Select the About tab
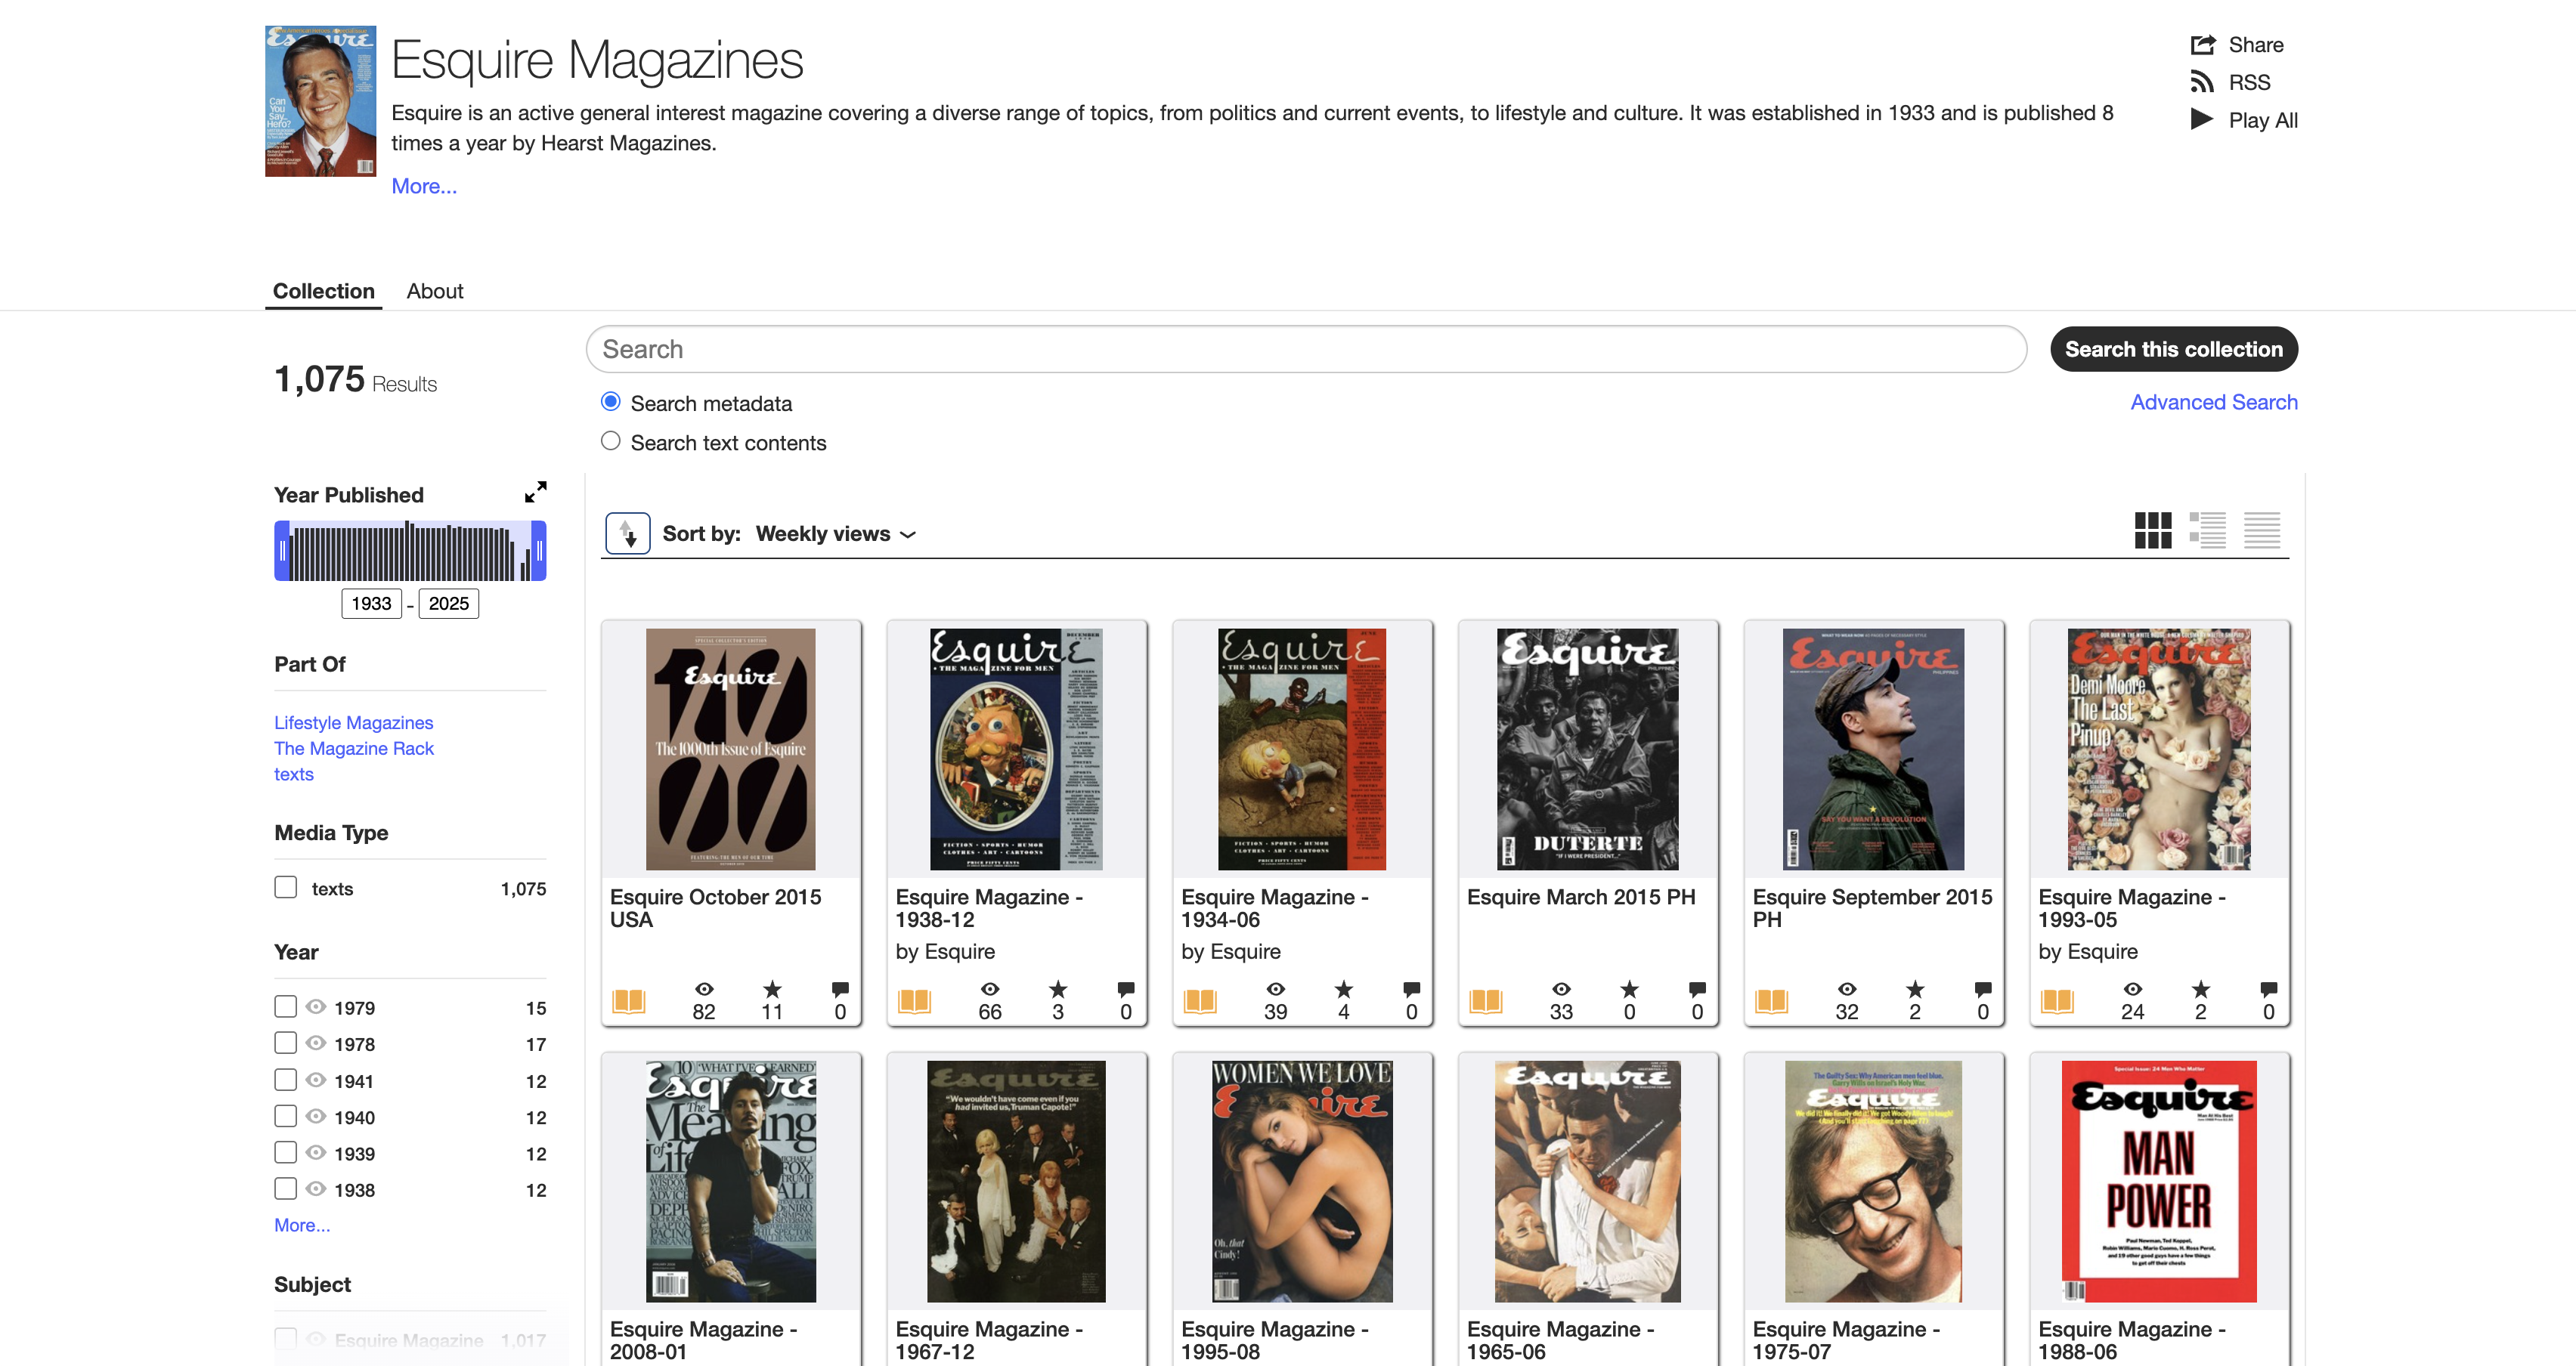 coord(435,291)
